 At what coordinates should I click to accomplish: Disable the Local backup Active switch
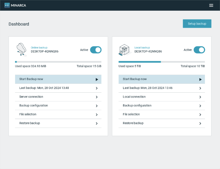tap(199, 50)
